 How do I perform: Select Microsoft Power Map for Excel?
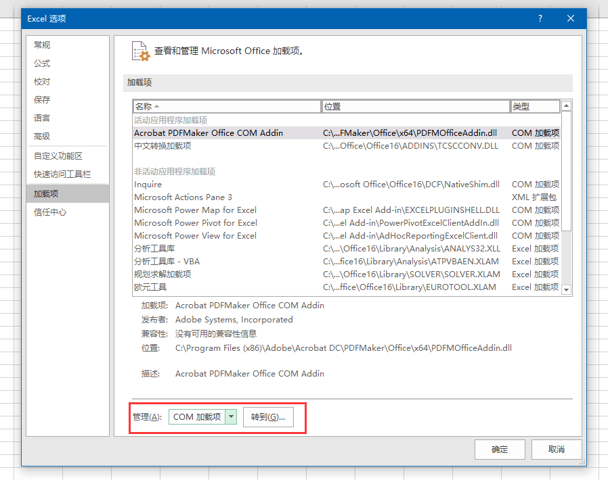tap(346, 210)
